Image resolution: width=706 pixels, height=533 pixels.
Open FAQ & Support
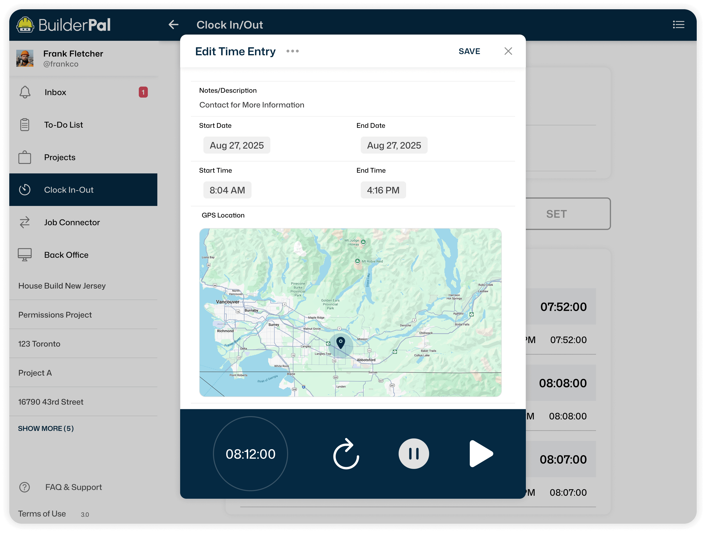73,487
